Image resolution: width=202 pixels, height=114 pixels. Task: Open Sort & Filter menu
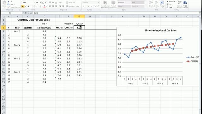pos(179,4)
